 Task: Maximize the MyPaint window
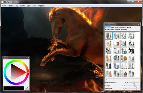pyautogui.click(x=133, y=2)
